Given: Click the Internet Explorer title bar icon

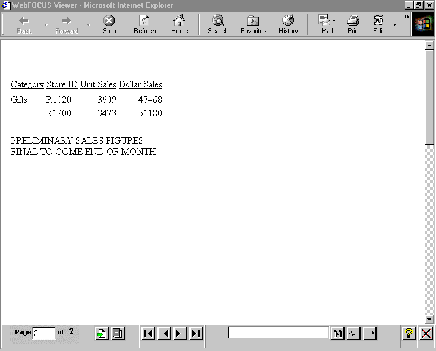Looking at the screenshot, I should click(6, 5).
